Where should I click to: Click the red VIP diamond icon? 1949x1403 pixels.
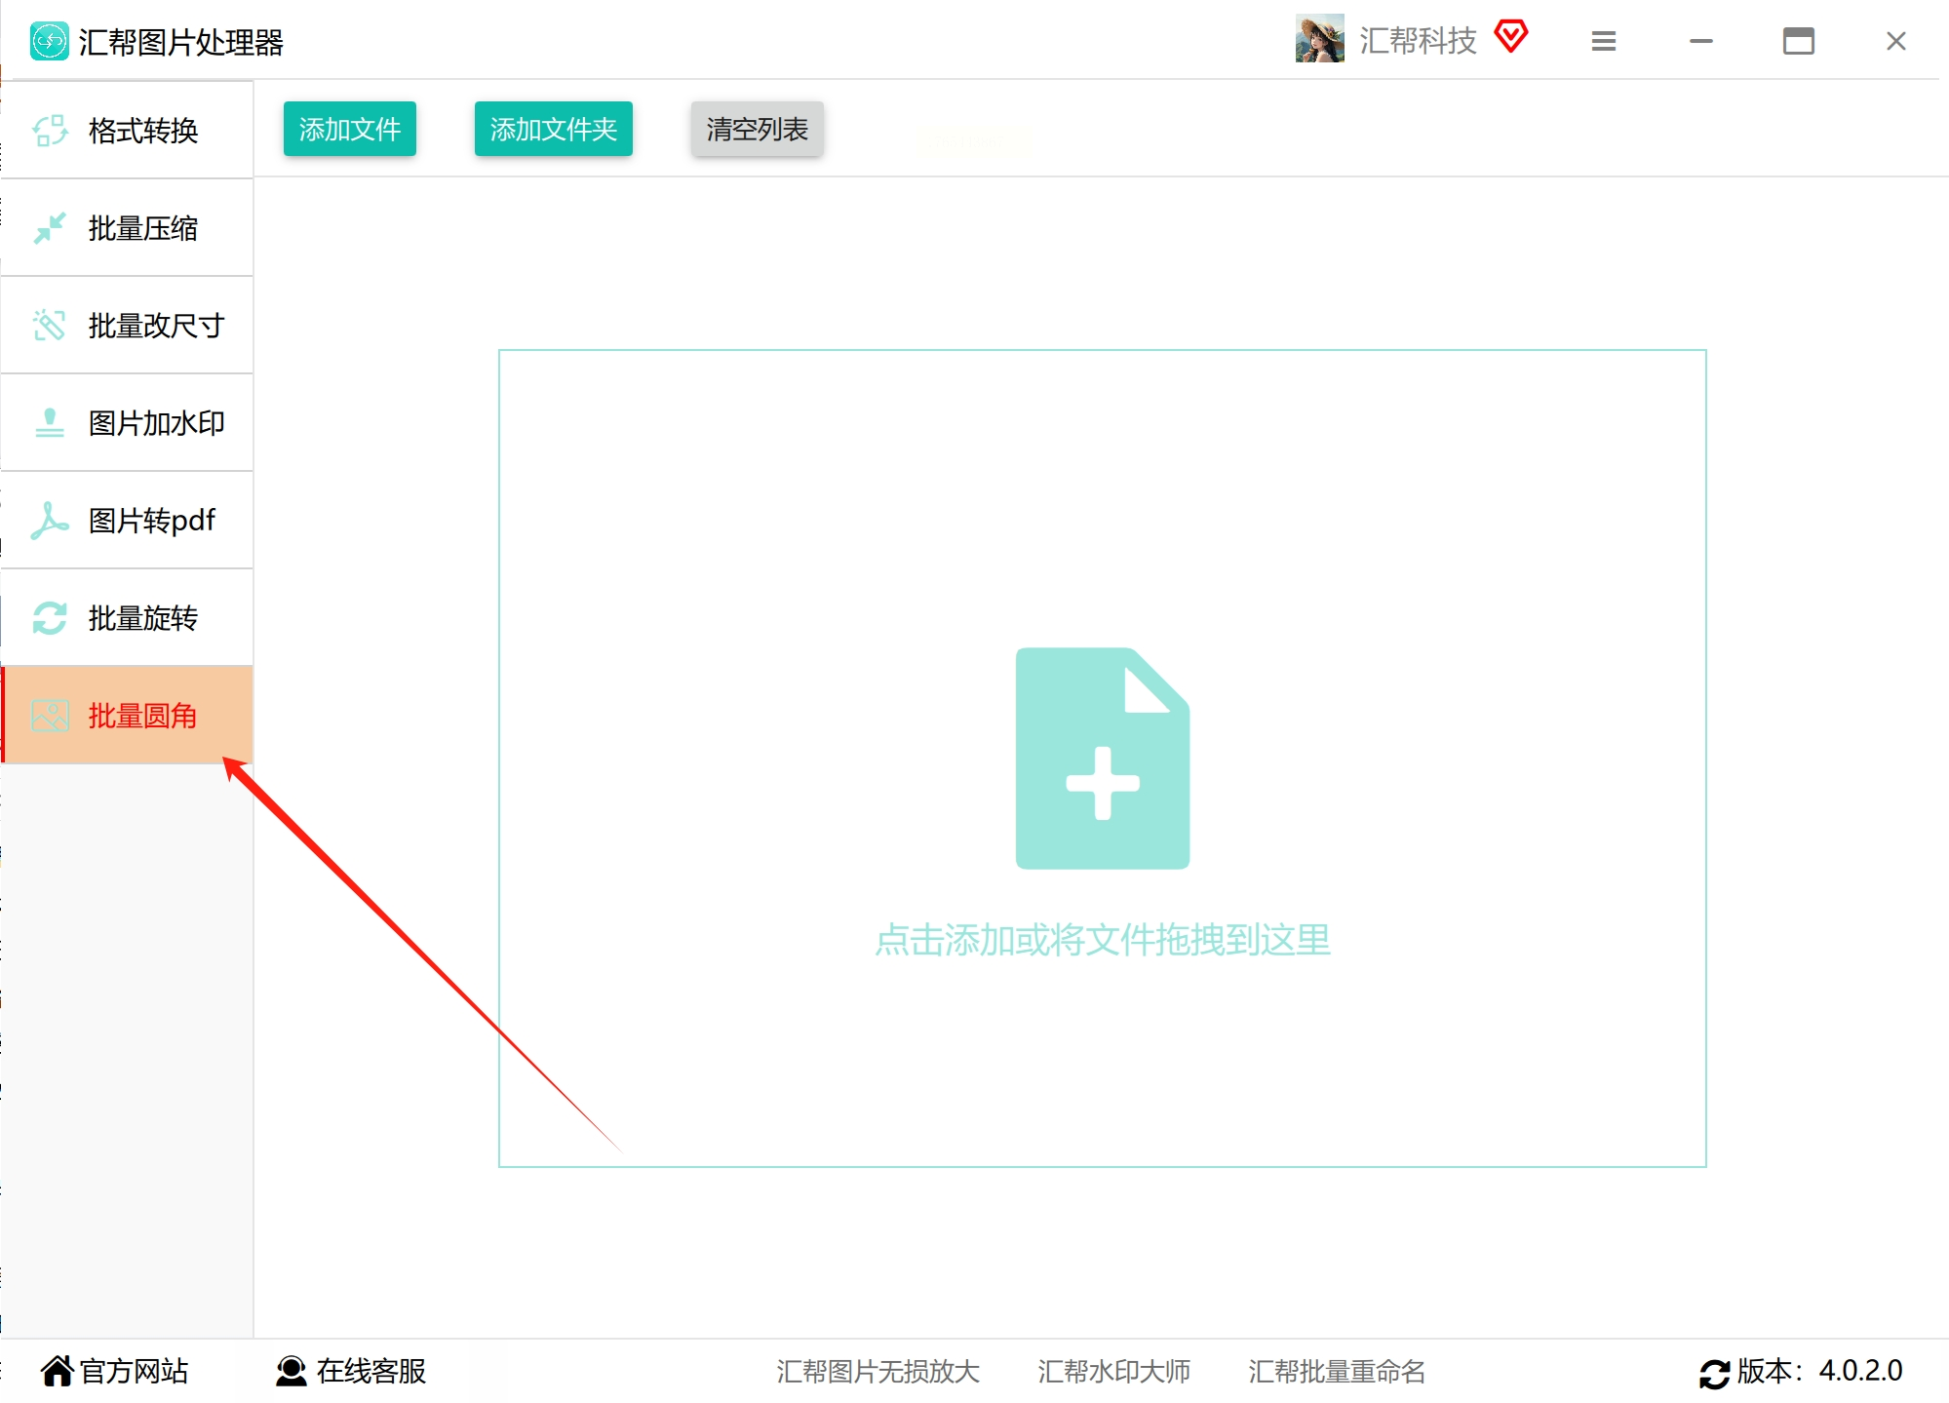click(x=1511, y=37)
